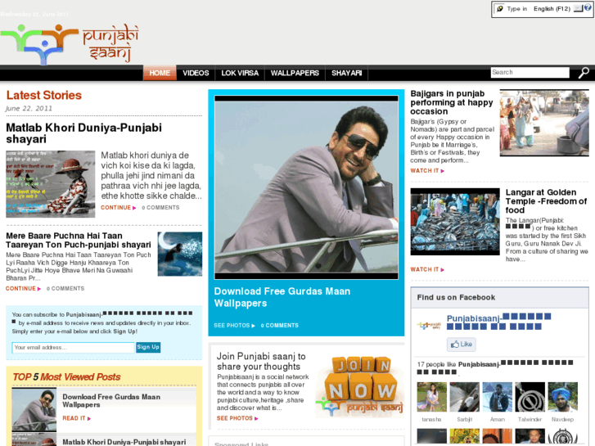Open Facebook fan profile picture Aman
The width and height of the screenshot is (595, 446).
click(x=497, y=397)
